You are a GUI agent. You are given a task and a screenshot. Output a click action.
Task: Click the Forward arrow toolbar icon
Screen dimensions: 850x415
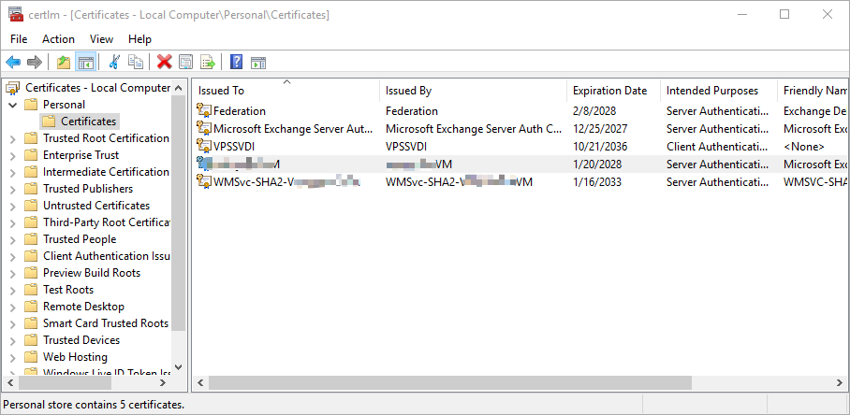35,63
